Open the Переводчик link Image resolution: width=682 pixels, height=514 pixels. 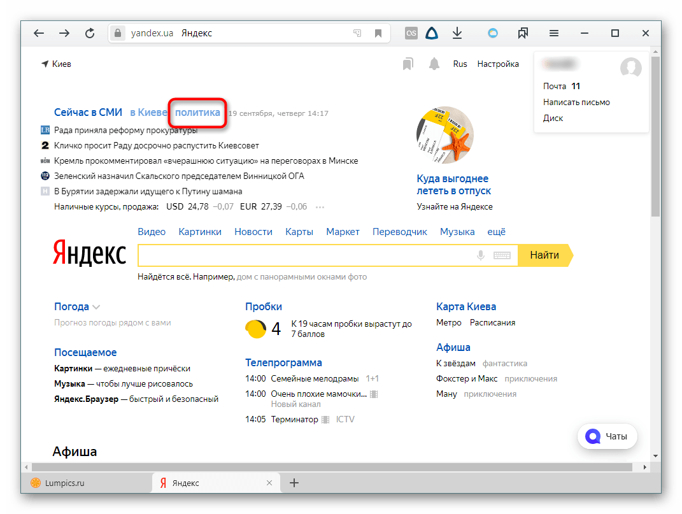400,232
